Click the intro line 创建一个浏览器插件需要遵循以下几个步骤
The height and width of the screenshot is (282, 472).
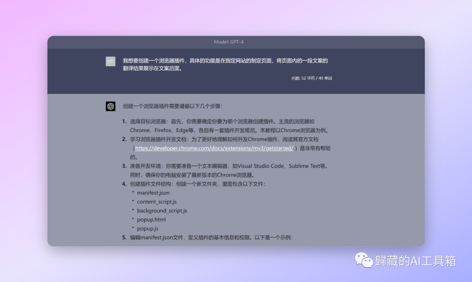(x=173, y=106)
